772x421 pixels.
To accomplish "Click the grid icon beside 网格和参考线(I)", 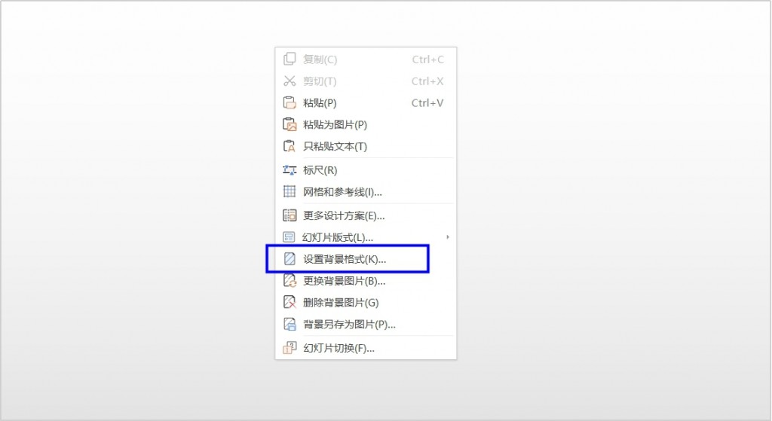I will pyautogui.click(x=289, y=191).
